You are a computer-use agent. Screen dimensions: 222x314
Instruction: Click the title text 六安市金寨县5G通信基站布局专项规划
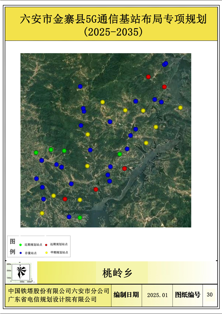(x=113, y=19)
